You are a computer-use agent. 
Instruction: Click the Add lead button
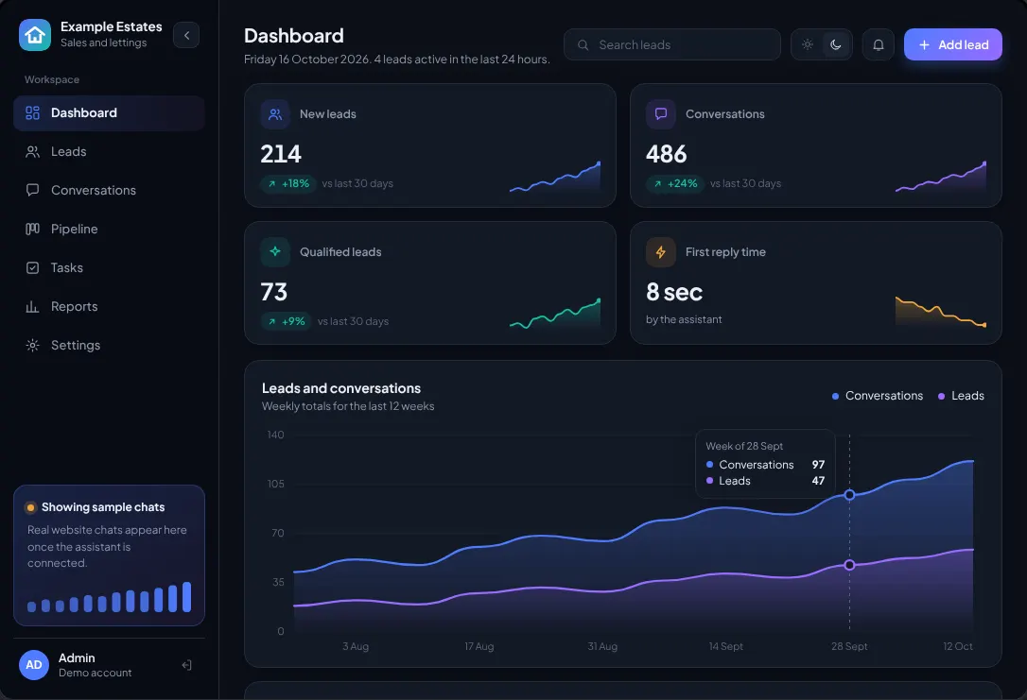pyautogui.click(x=953, y=44)
